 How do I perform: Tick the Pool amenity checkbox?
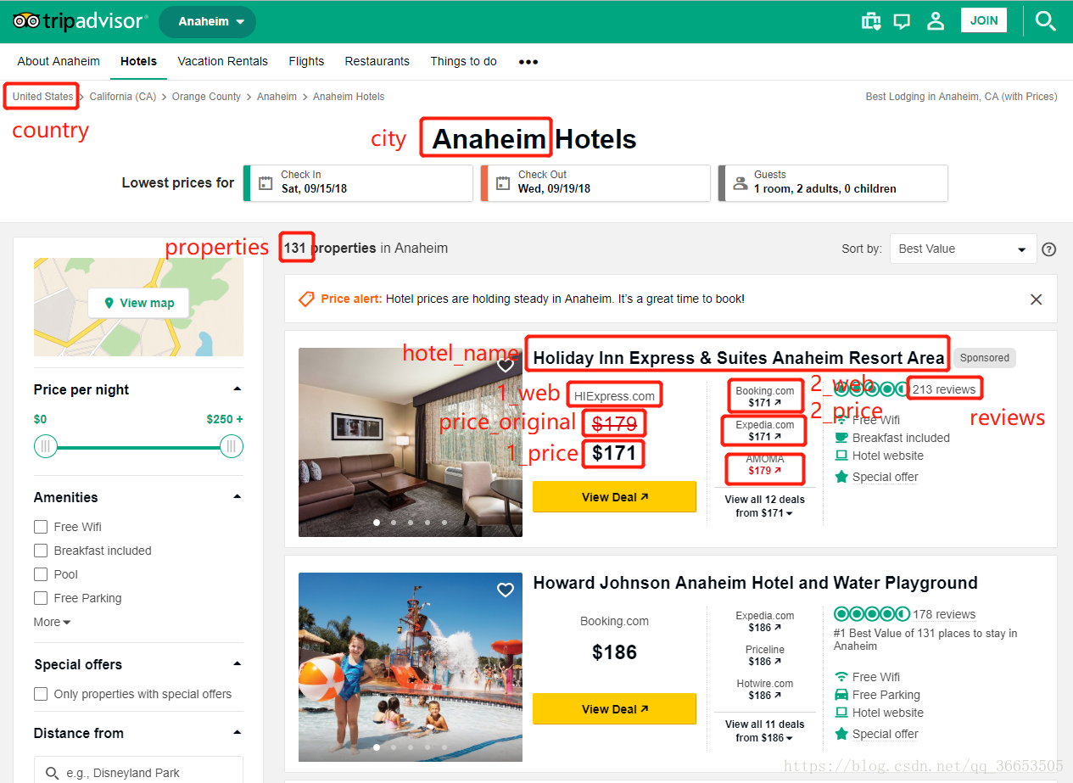[41, 574]
